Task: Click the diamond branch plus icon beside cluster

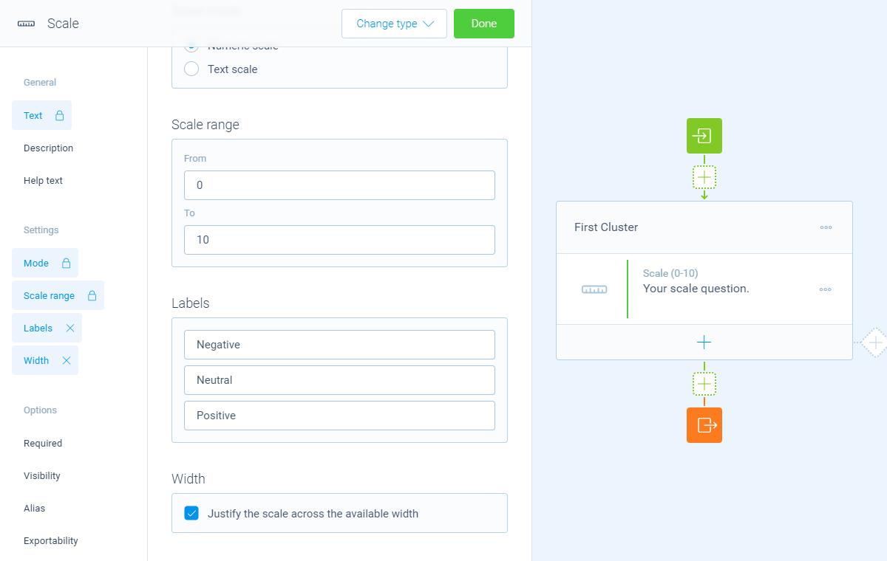Action: [x=875, y=343]
